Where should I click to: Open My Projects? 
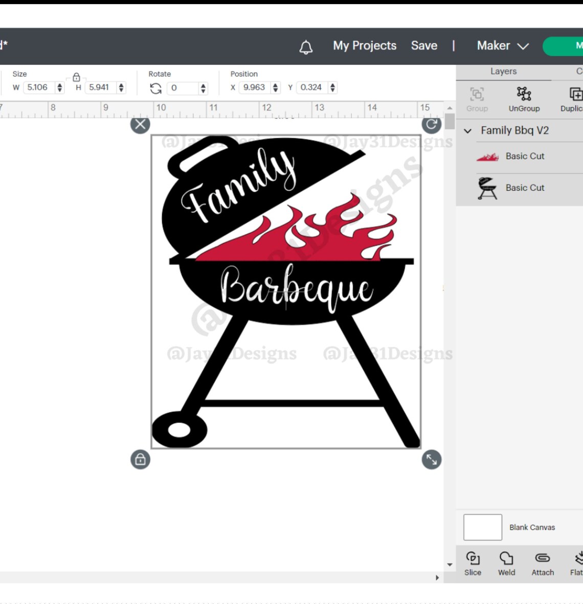(364, 46)
